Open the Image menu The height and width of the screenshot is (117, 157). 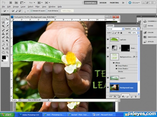coord(16,7)
